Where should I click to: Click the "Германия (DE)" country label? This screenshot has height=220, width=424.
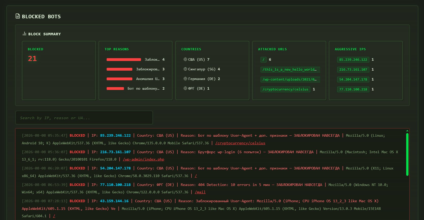(202, 79)
